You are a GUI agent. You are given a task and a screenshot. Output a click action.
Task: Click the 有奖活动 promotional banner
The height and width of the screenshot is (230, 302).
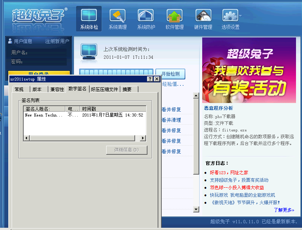(249, 70)
